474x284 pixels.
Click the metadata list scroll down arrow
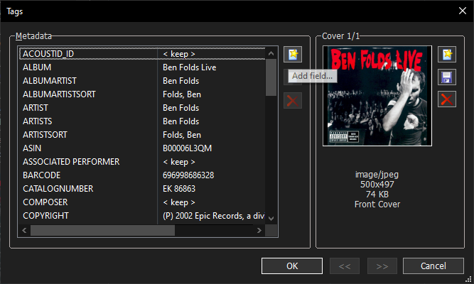click(x=271, y=219)
